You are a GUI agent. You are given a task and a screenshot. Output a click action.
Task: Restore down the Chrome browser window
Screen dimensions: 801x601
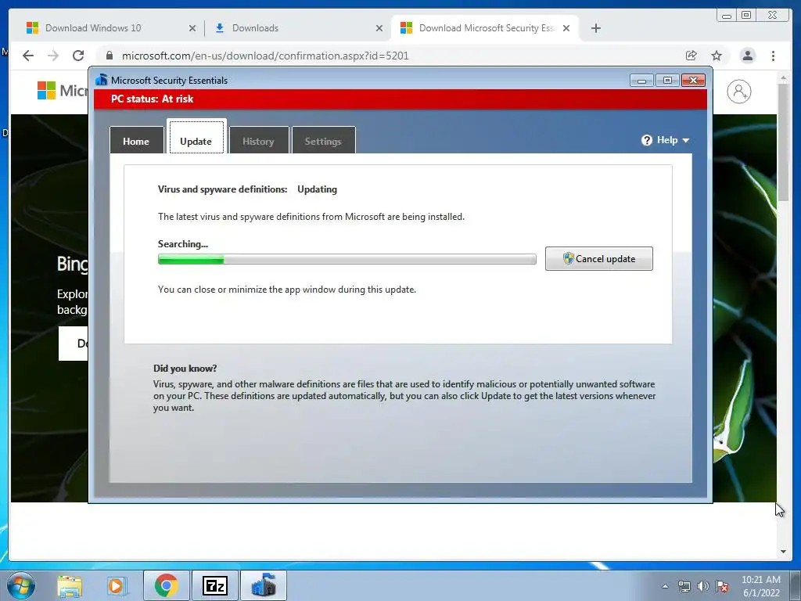(746, 16)
